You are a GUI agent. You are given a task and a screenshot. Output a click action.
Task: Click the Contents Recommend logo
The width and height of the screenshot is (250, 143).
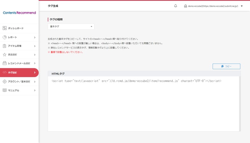[x=19, y=13]
